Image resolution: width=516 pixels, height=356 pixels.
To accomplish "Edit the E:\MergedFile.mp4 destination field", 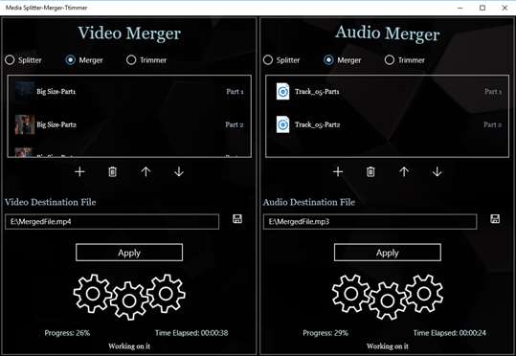I will click(x=112, y=222).
